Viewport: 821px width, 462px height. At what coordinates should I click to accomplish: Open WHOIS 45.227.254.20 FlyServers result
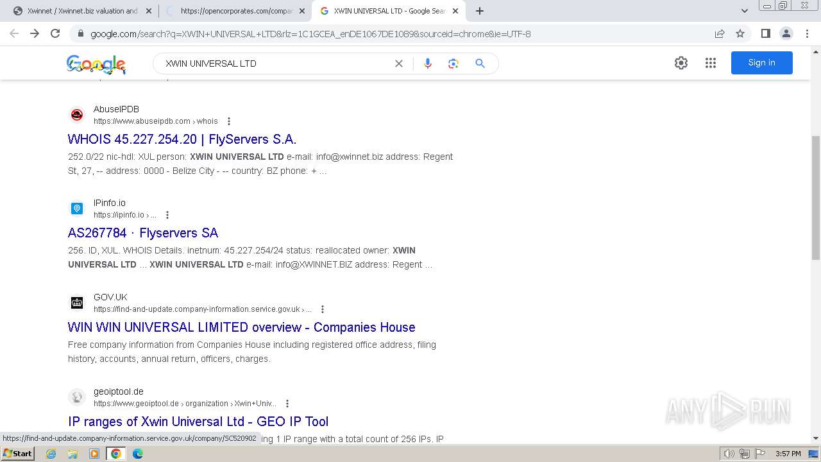182,139
